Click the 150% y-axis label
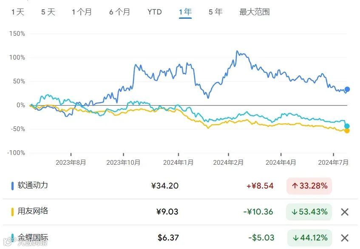 pos(17,34)
